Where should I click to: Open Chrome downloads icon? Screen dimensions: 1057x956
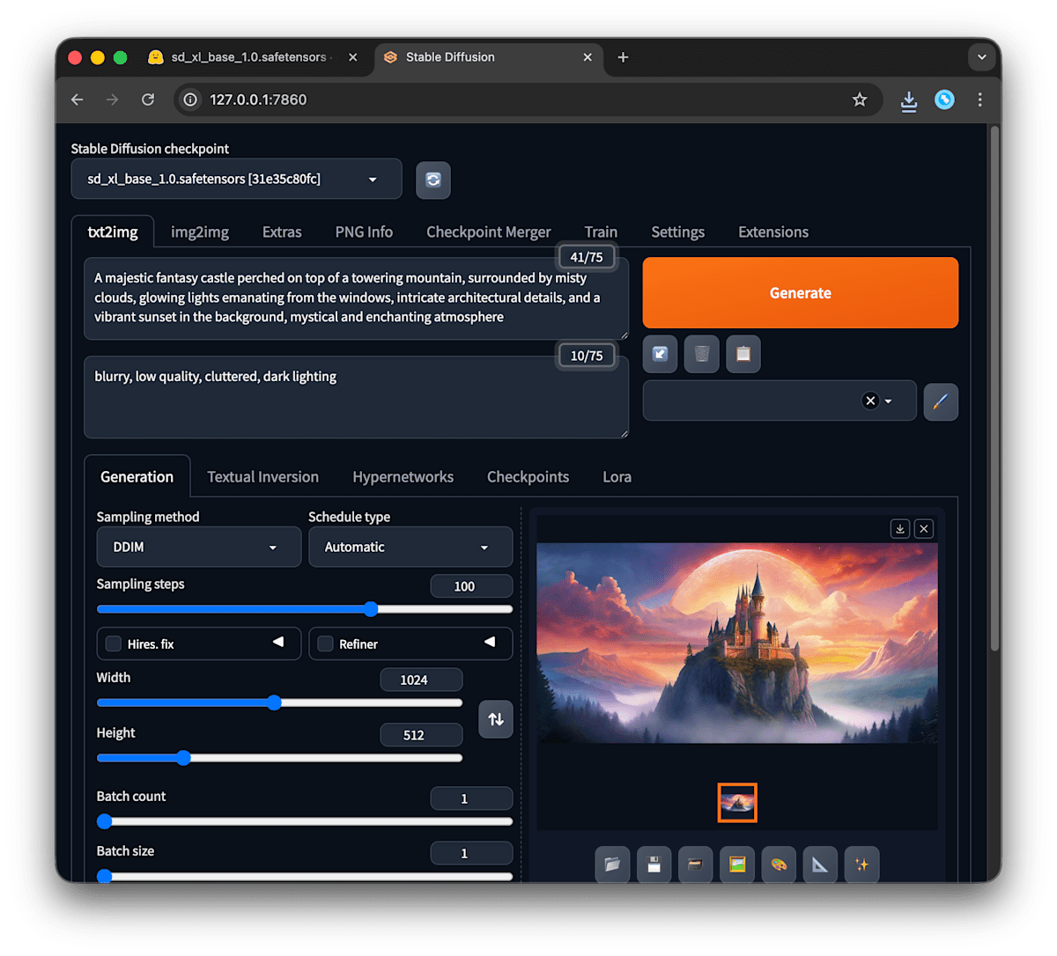pyautogui.click(x=909, y=100)
